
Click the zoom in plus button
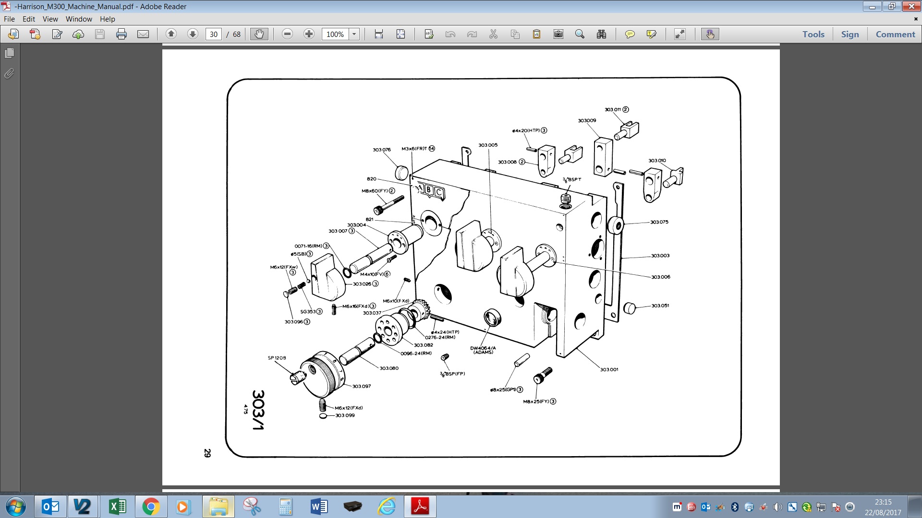pos(309,34)
